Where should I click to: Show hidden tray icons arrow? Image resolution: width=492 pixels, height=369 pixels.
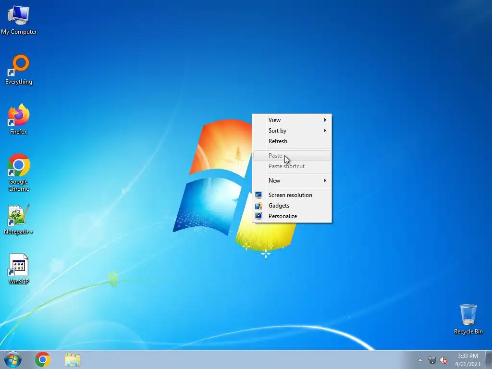[x=420, y=360]
